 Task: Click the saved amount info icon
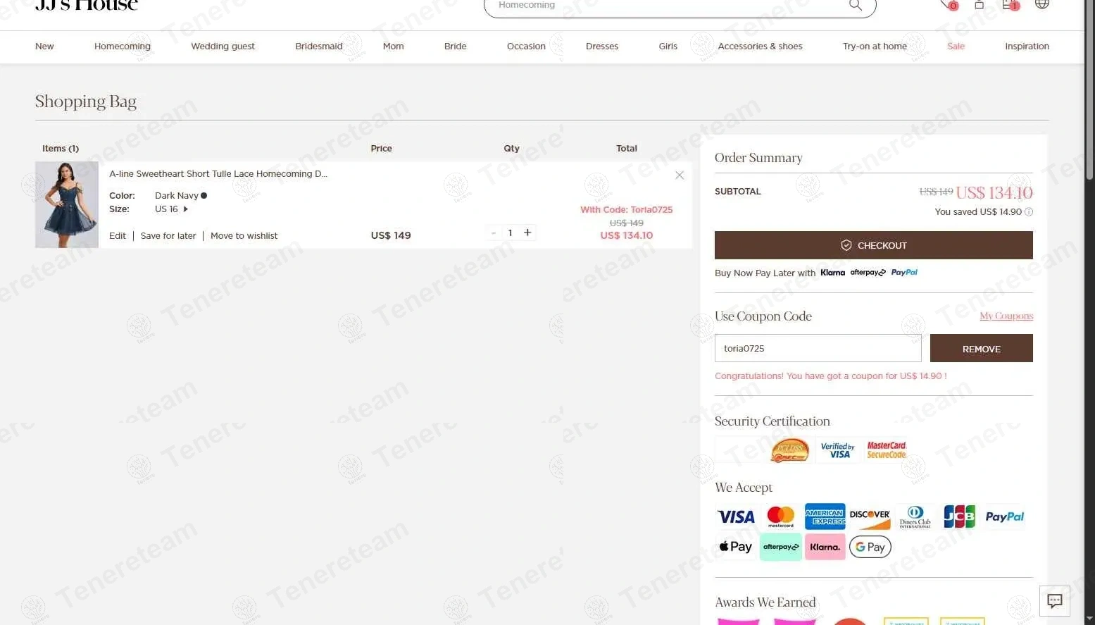[x=1029, y=212]
